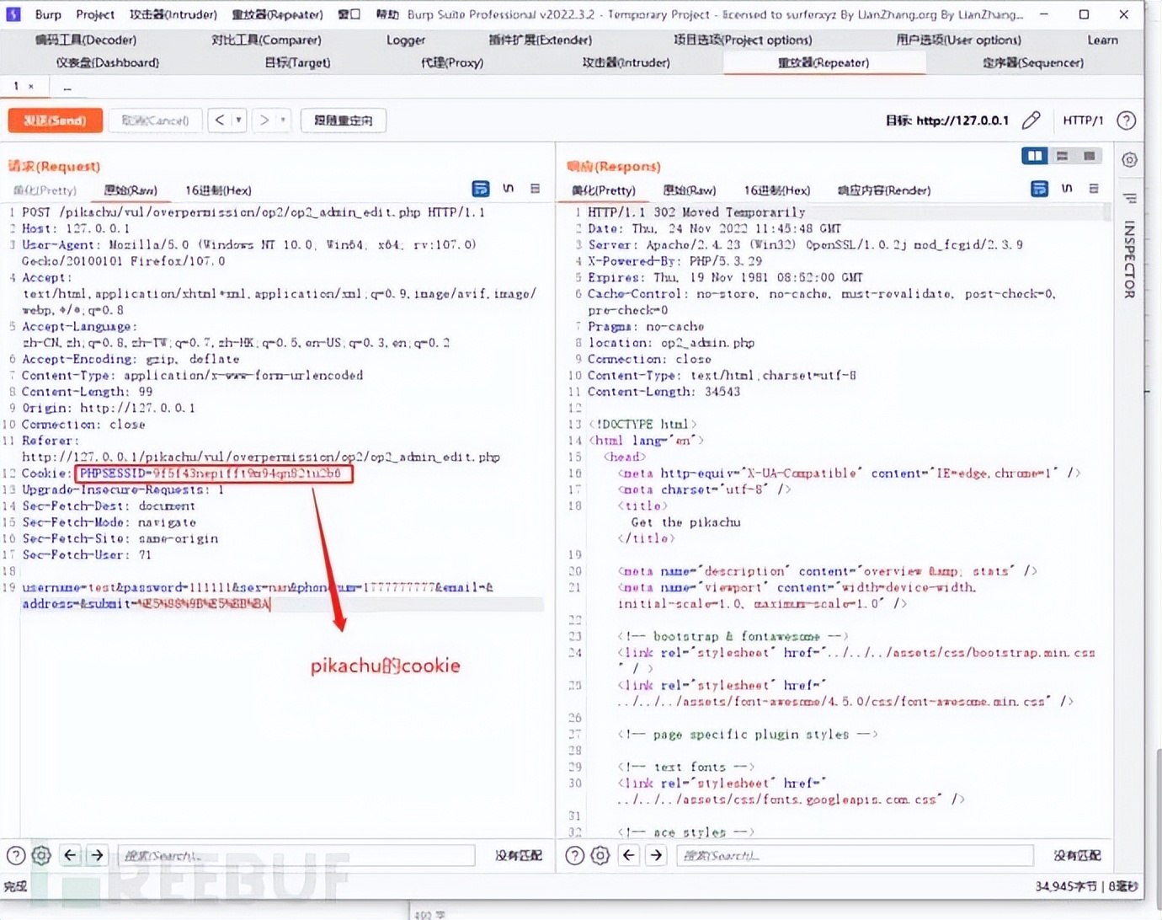The width and height of the screenshot is (1162, 920).
Task: Go to next match in response search
Action: coord(656,855)
